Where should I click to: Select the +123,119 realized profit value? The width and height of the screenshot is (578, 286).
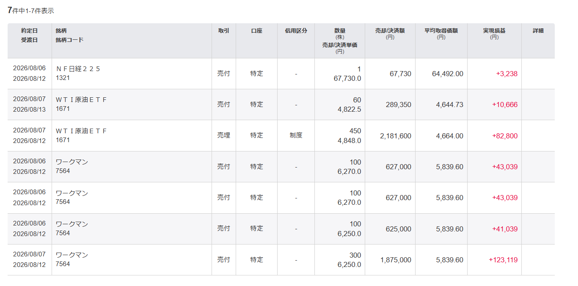pyautogui.click(x=503, y=260)
